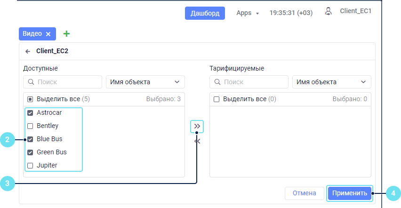Click the move-right double arrow icon
401x208 pixels.
[197, 126]
